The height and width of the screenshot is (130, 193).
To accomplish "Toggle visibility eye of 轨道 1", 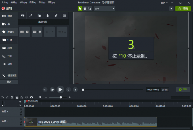I will tap(21, 119).
